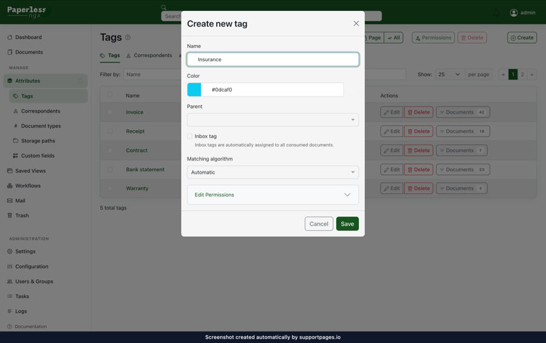
Task: Open the Trash page
Action: 22,216
